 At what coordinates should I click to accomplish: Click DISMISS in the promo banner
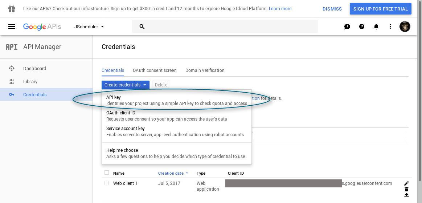(x=332, y=9)
